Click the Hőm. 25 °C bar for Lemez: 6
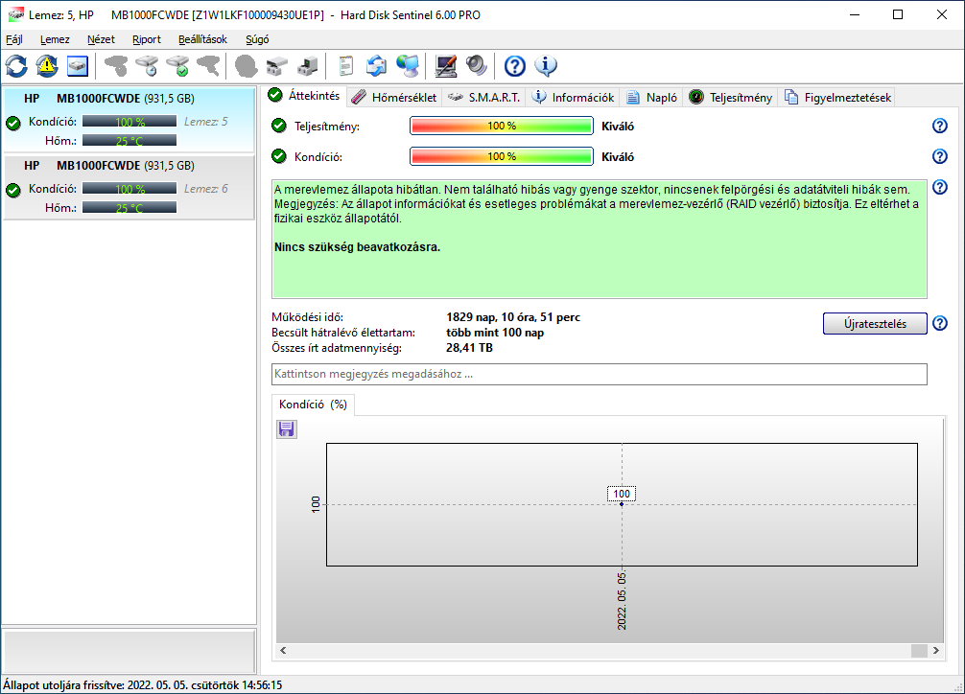The width and height of the screenshot is (965, 694). [129, 207]
